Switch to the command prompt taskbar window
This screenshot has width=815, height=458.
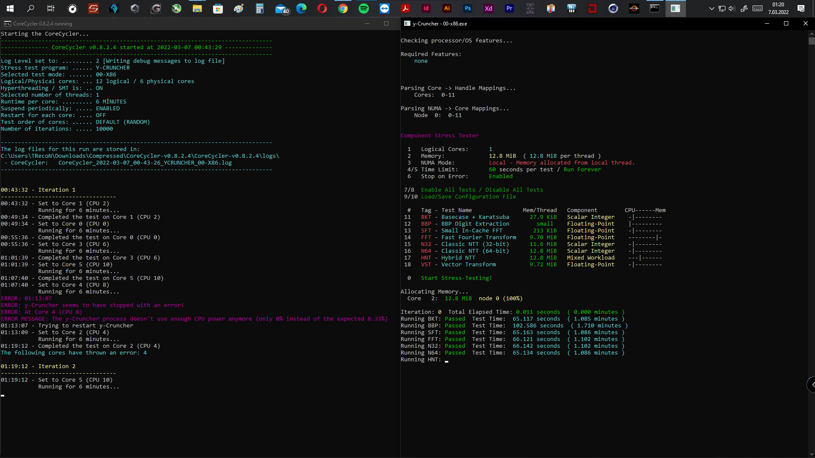[x=655, y=8]
